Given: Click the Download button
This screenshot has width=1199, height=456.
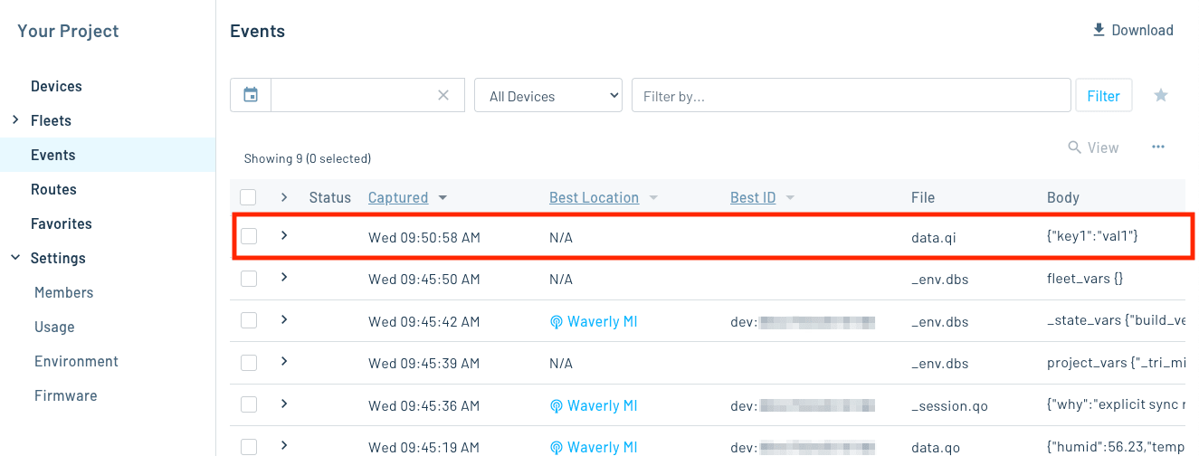Looking at the screenshot, I should (x=1133, y=30).
